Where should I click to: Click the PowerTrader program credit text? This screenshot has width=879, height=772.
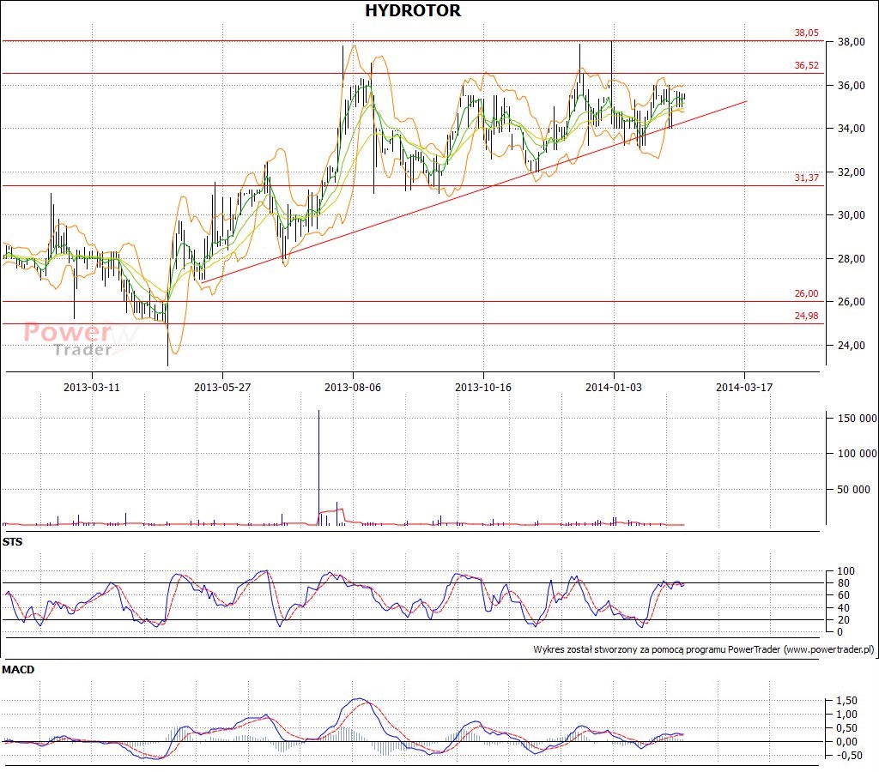point(704,650)
